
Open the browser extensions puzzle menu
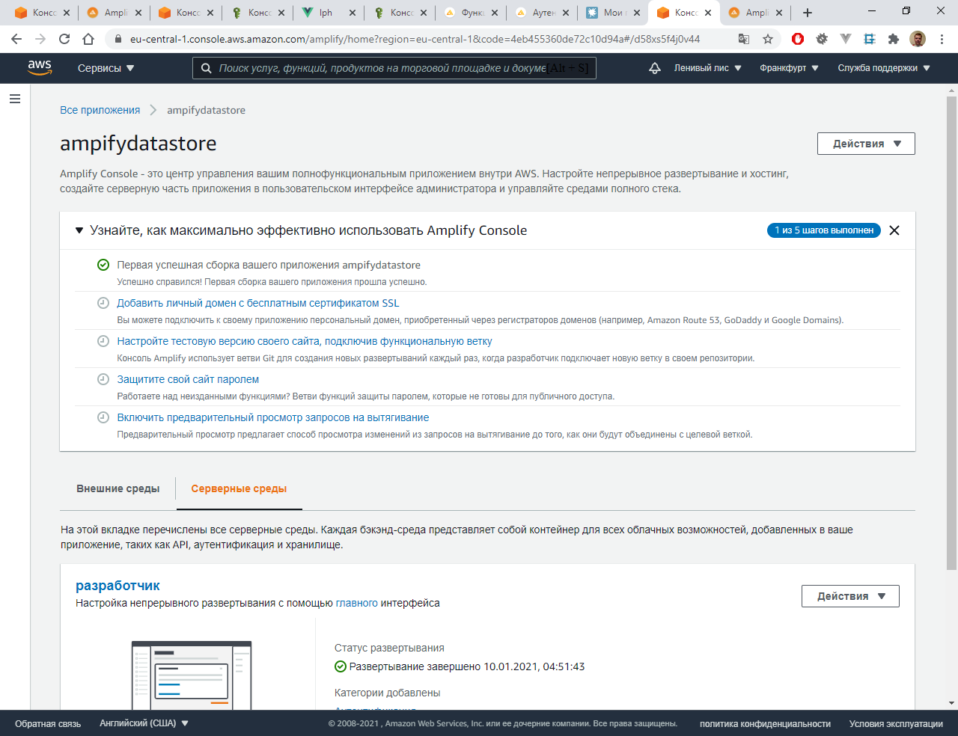point(894,39)
